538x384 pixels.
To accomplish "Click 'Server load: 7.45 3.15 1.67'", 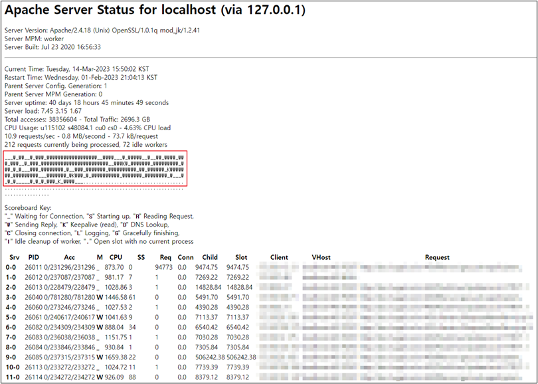I will click(43, 111).
